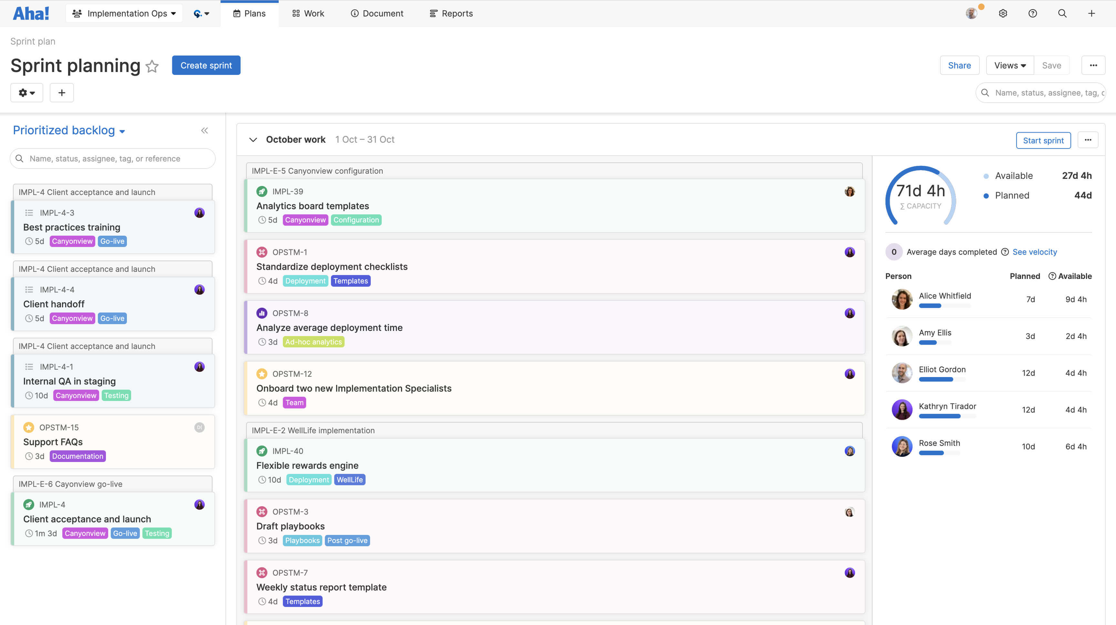This screenshot has height=625, width=1116.
Task: Open the Implementation Ops workspace dropdown
Action: (x=124, y=14)
